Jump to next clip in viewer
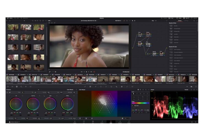 pos(91,72)
